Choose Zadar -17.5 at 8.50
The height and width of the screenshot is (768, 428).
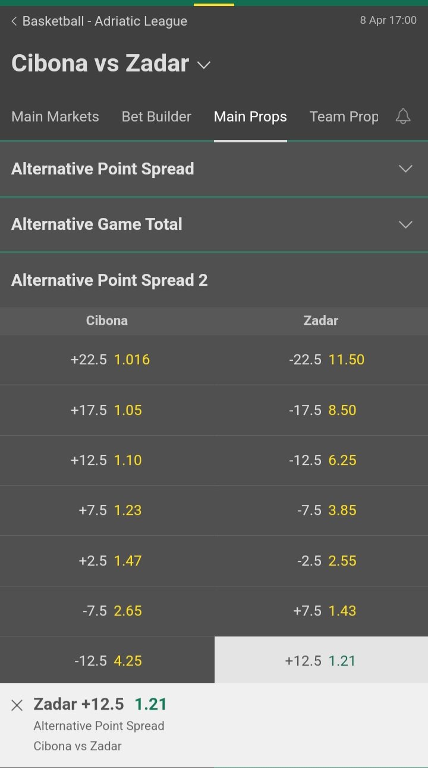click(321, 410)
